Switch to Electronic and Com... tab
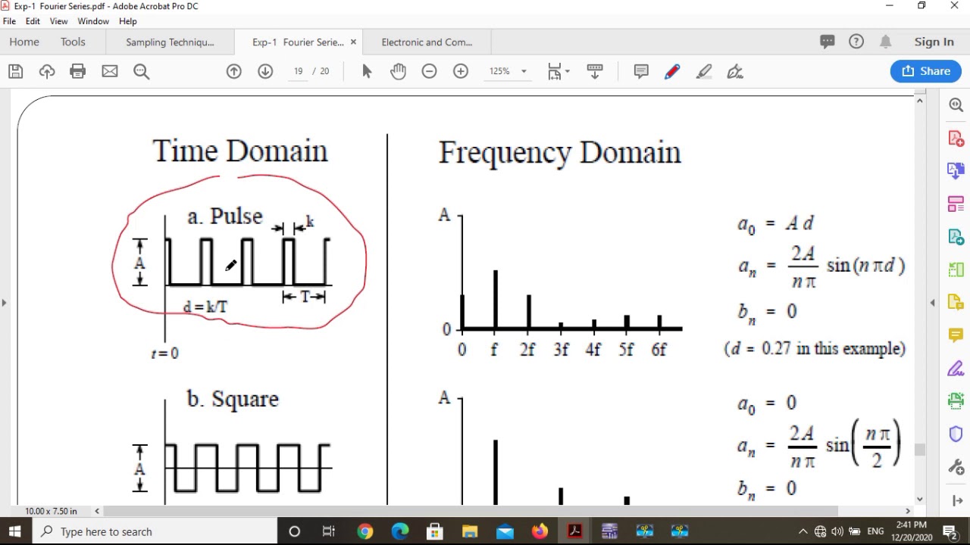970x545 pixels. click(427, 42)
